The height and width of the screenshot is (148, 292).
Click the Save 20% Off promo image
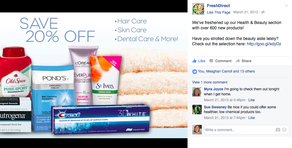tap(94, 75)
